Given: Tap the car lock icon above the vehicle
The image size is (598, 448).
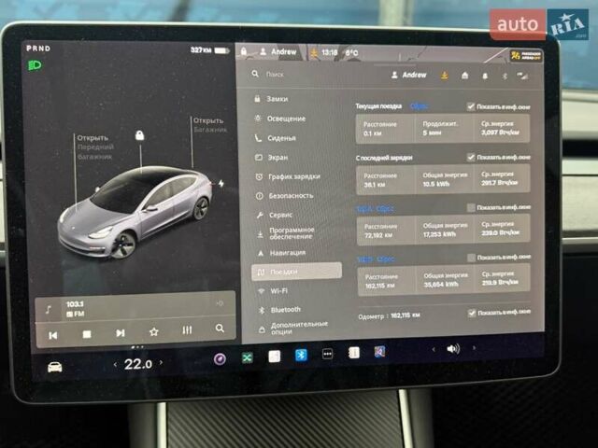Looking at the screenshot, I should click(x=139, y=135).
